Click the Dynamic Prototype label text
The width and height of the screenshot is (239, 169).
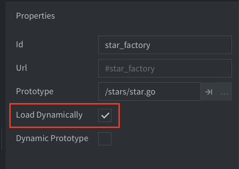click(52, 138)
